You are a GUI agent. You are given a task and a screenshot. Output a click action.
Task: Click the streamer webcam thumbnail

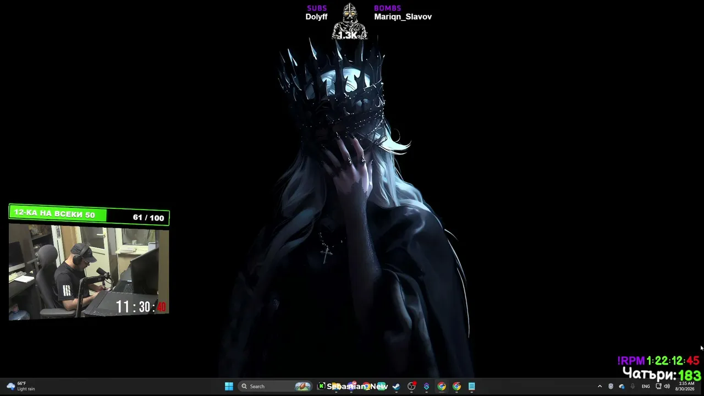click(x=89, y=272)
